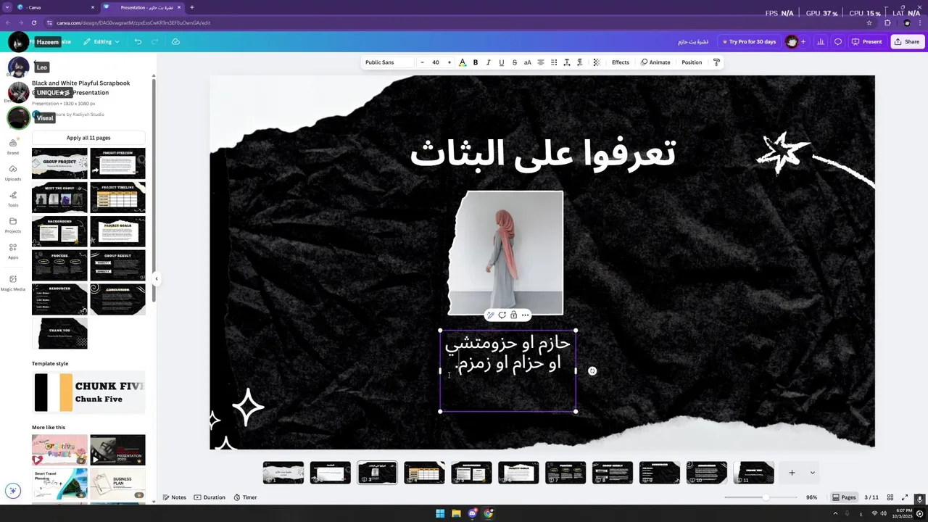Viewport: 928px width, 522px height.
Task: Open the analytics insights icon
Action: tap(821, 41)
